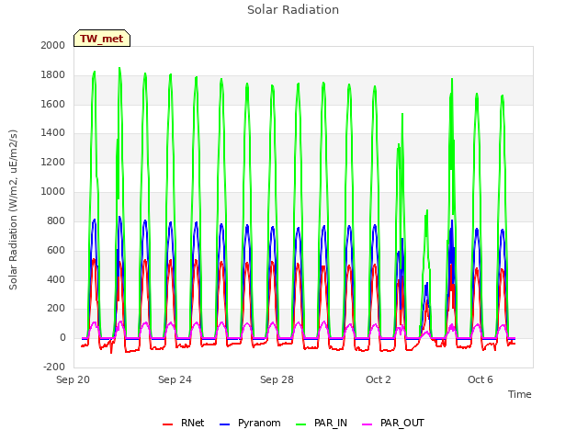This screenshot has width=588, height=441.
Task: Click the -200 y-axis tick label
Action: click(x=54, y=367)
